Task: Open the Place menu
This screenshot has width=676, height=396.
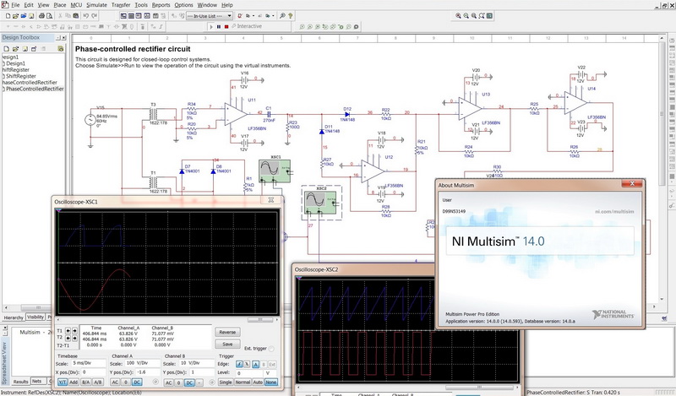Action: 59,5
